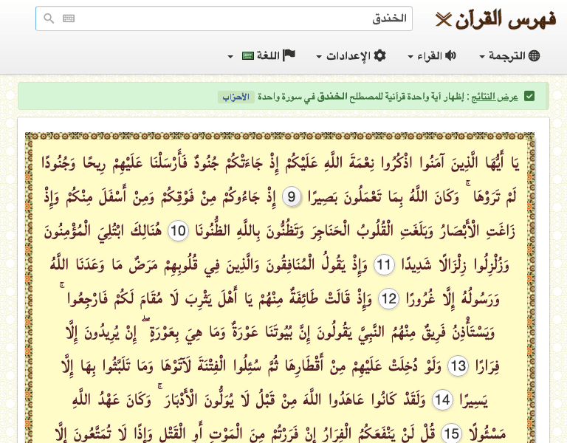Click the globe icon beside الترجمة

point(534,55)
